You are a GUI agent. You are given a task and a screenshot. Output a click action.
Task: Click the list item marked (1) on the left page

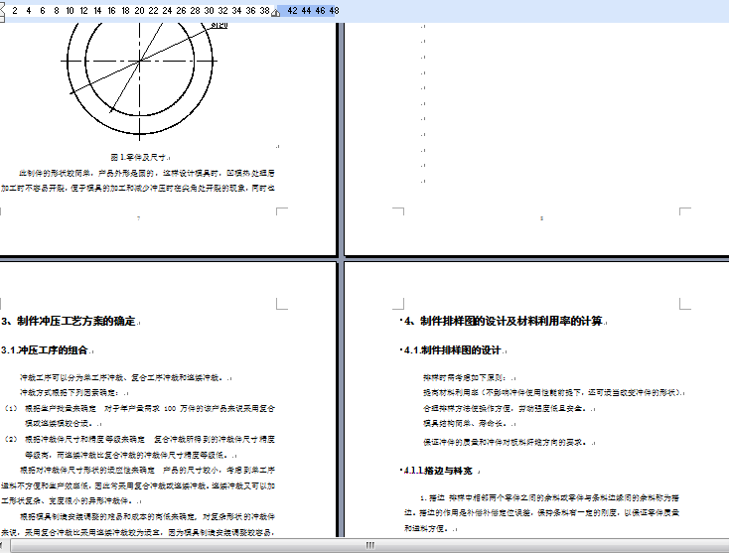pos(139,416)
